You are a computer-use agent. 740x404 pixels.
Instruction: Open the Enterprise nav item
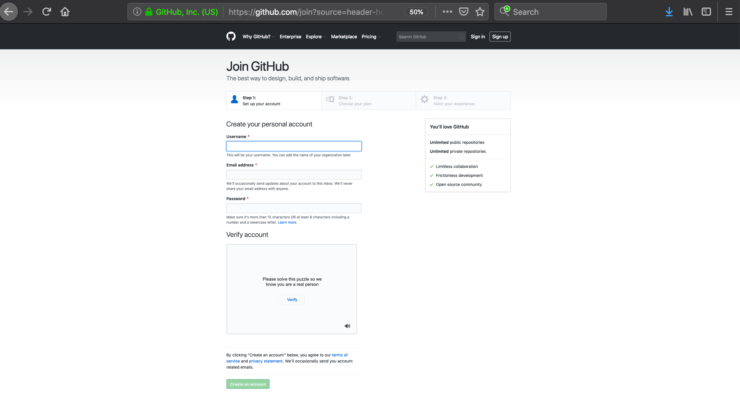tap(290, 37)
